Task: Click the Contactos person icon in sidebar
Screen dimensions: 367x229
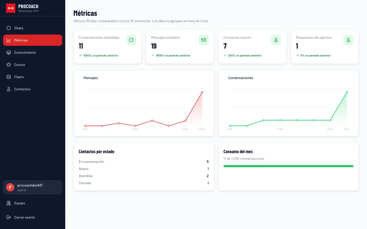Action: (x=9, y=89)
